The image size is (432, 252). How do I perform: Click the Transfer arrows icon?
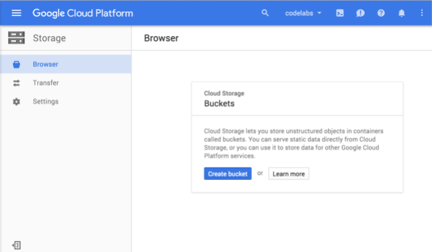16,83
